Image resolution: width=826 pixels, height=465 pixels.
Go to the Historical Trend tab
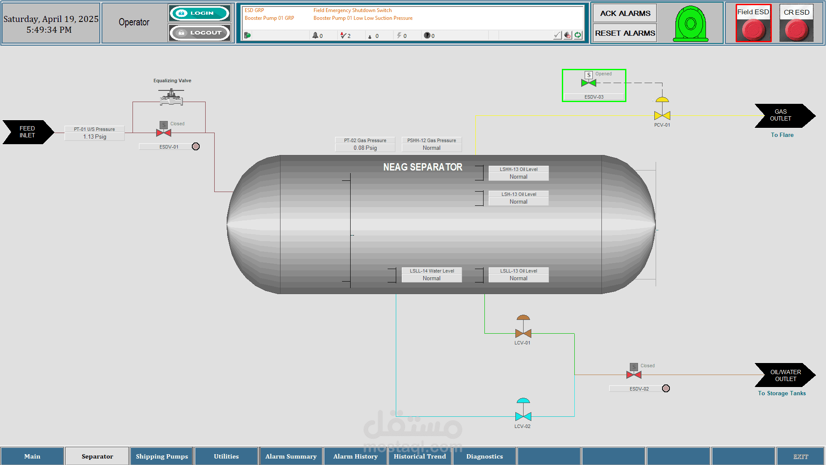tap(420, 456)
